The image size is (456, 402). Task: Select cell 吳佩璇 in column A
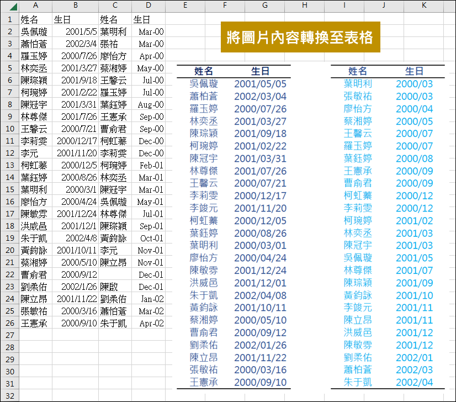[35, 31]
